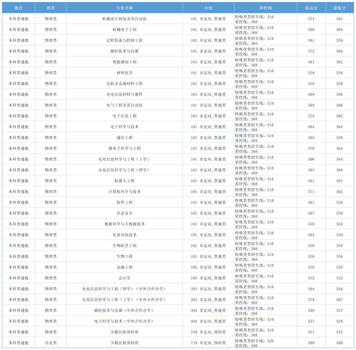This screenshot has width=356, height=350.
Task: Click the 信息安全 major name
Action: (124, 213)
